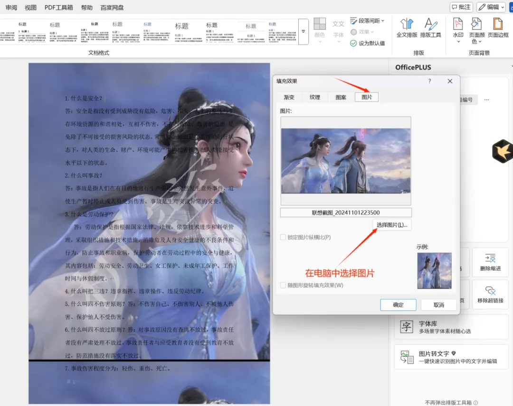This screenshot has height=406, width=513.
Task: Open the PDF工具箱 ribbon tab
Action: (x=58, y=7)
